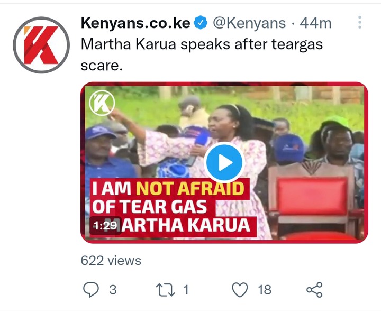Click the retweet count 1
This screenshot has width=381, height=313.
186,290
